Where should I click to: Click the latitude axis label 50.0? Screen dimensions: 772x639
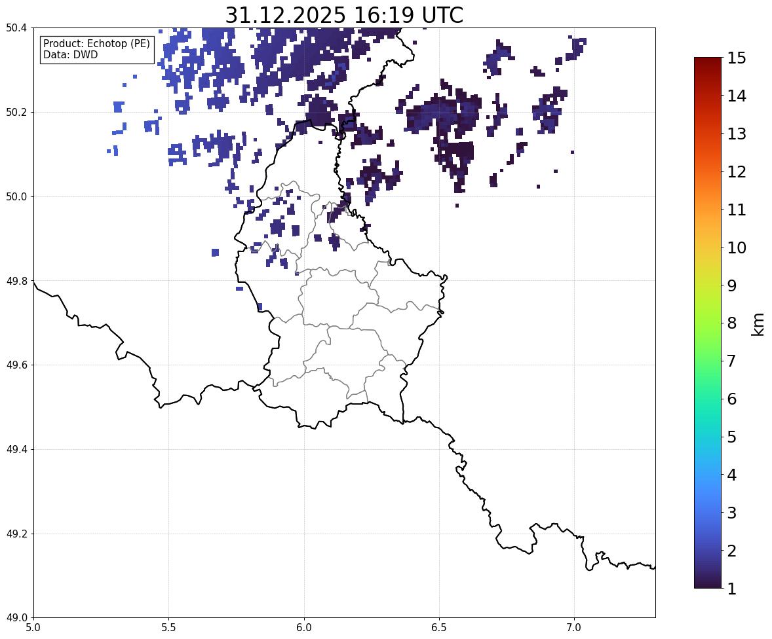coord(16,197)
